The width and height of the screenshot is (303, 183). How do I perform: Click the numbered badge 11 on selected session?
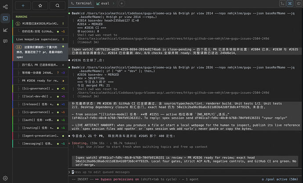coord(18,47)
